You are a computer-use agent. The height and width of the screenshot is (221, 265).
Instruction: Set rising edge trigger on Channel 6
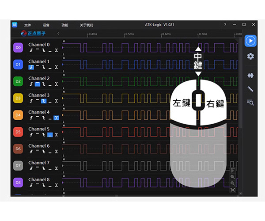pos(31,152)
